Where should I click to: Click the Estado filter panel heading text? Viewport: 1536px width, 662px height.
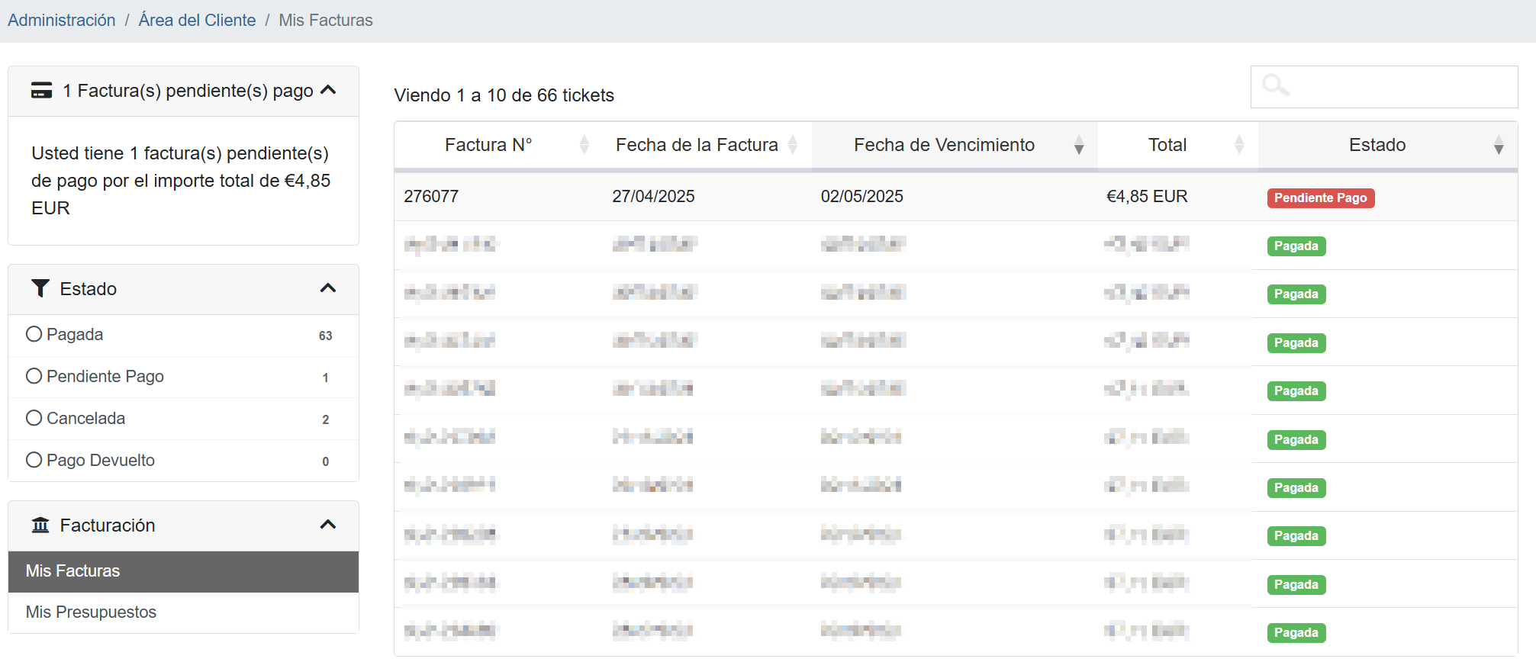[89, 289]
